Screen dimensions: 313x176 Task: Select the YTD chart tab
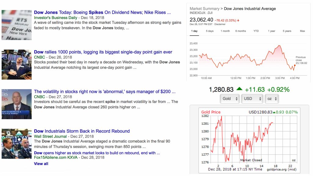pos(256,31)
